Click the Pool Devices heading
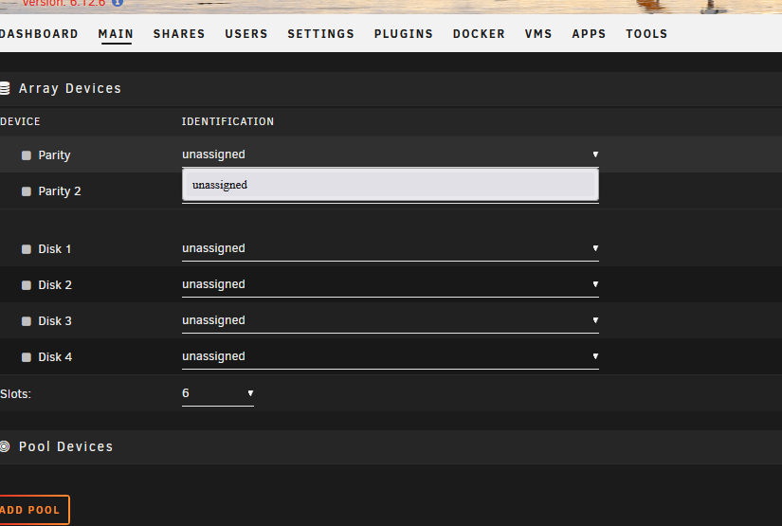782x526 pixels. click(65, 446)
